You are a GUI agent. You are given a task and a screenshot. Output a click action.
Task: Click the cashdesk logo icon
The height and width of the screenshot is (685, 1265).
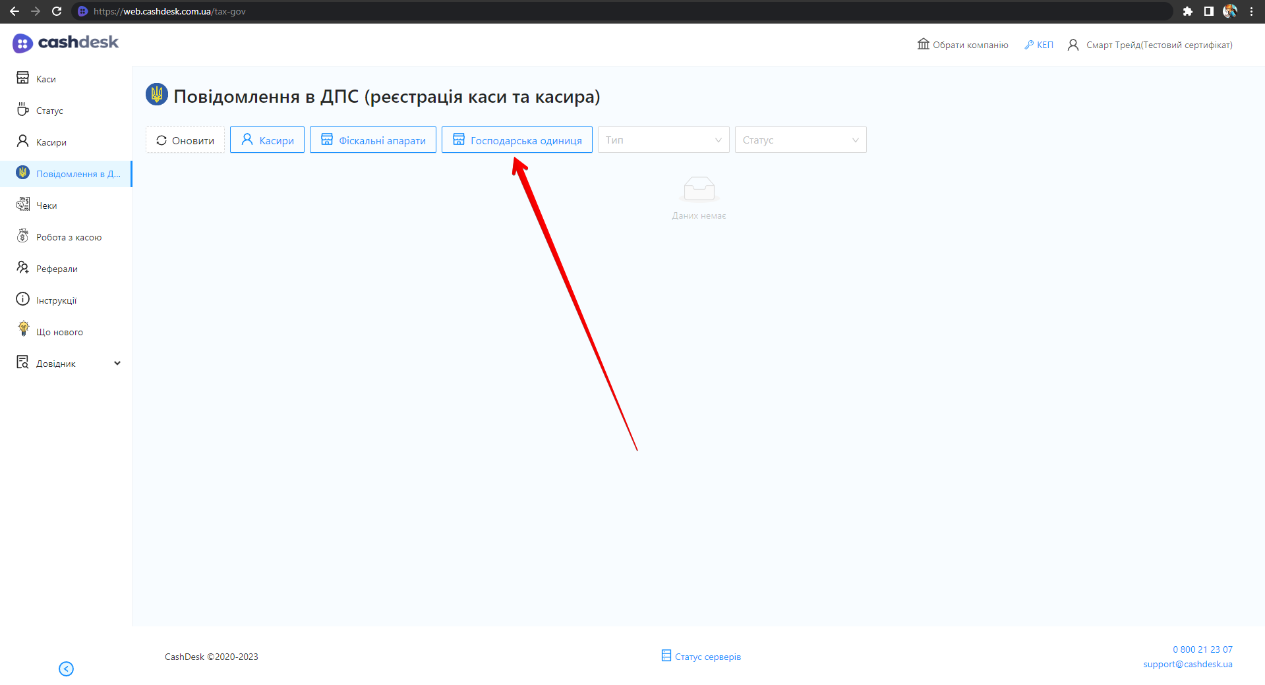pos(22,43)
